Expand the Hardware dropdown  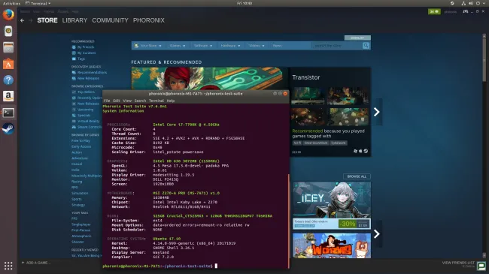click(230, 46)
